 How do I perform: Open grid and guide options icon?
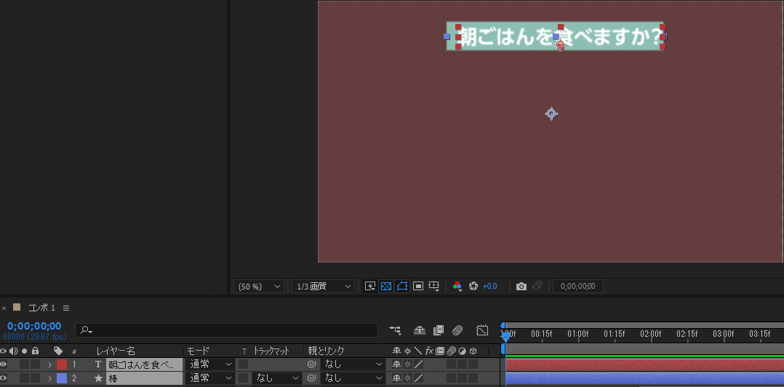coord(434,287)
